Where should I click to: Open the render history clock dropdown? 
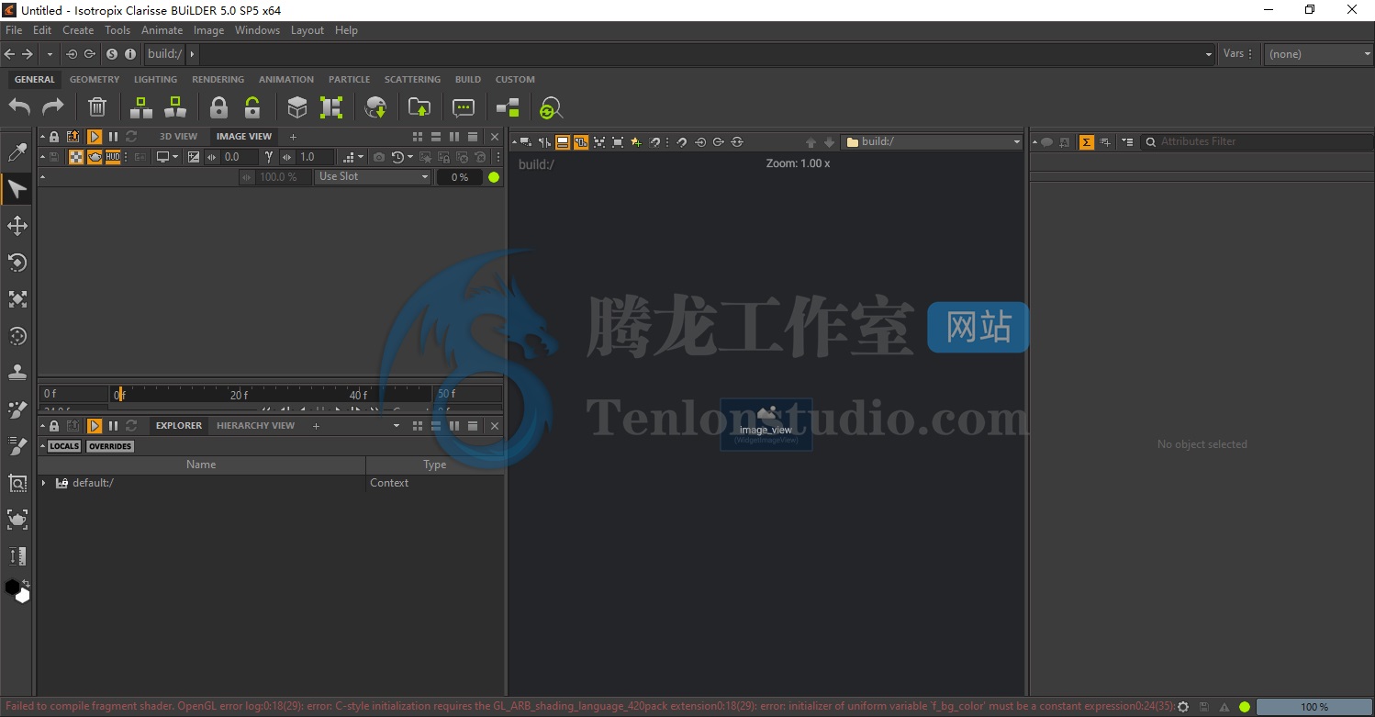[402, 157]
